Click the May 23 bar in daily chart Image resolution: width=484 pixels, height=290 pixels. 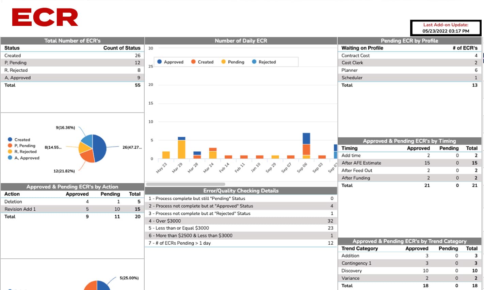click(x=166, y=155)
